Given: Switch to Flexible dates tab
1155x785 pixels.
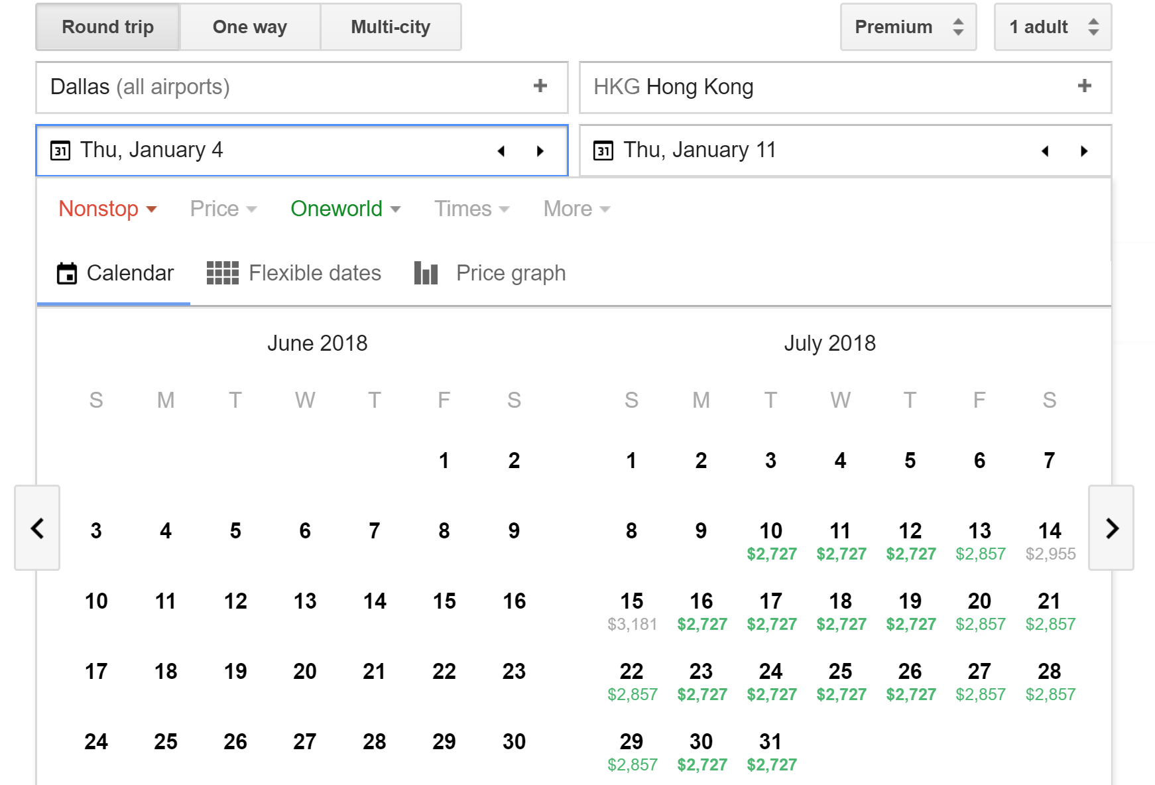Looking at the screenshot, I should 294,273.
